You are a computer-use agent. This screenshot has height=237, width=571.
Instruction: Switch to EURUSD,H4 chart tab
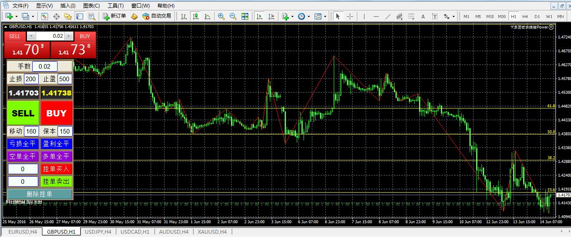click(23, 232)
